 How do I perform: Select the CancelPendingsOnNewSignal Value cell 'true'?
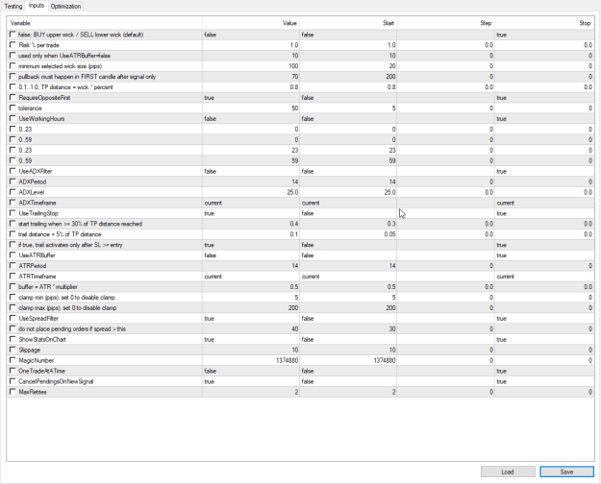tap(251, 382)
